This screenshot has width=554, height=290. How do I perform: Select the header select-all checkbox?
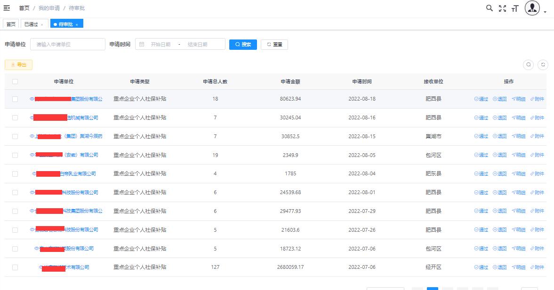(x=15, y=82)
